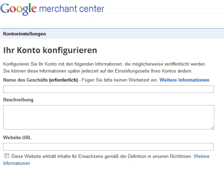
Task: Click the Website-URL input field
Action: coord(108,147)
